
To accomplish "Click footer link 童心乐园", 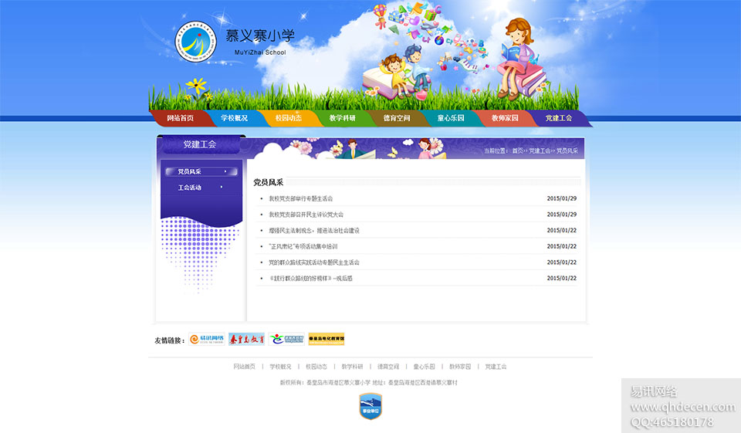I will [x=424, y=367].
